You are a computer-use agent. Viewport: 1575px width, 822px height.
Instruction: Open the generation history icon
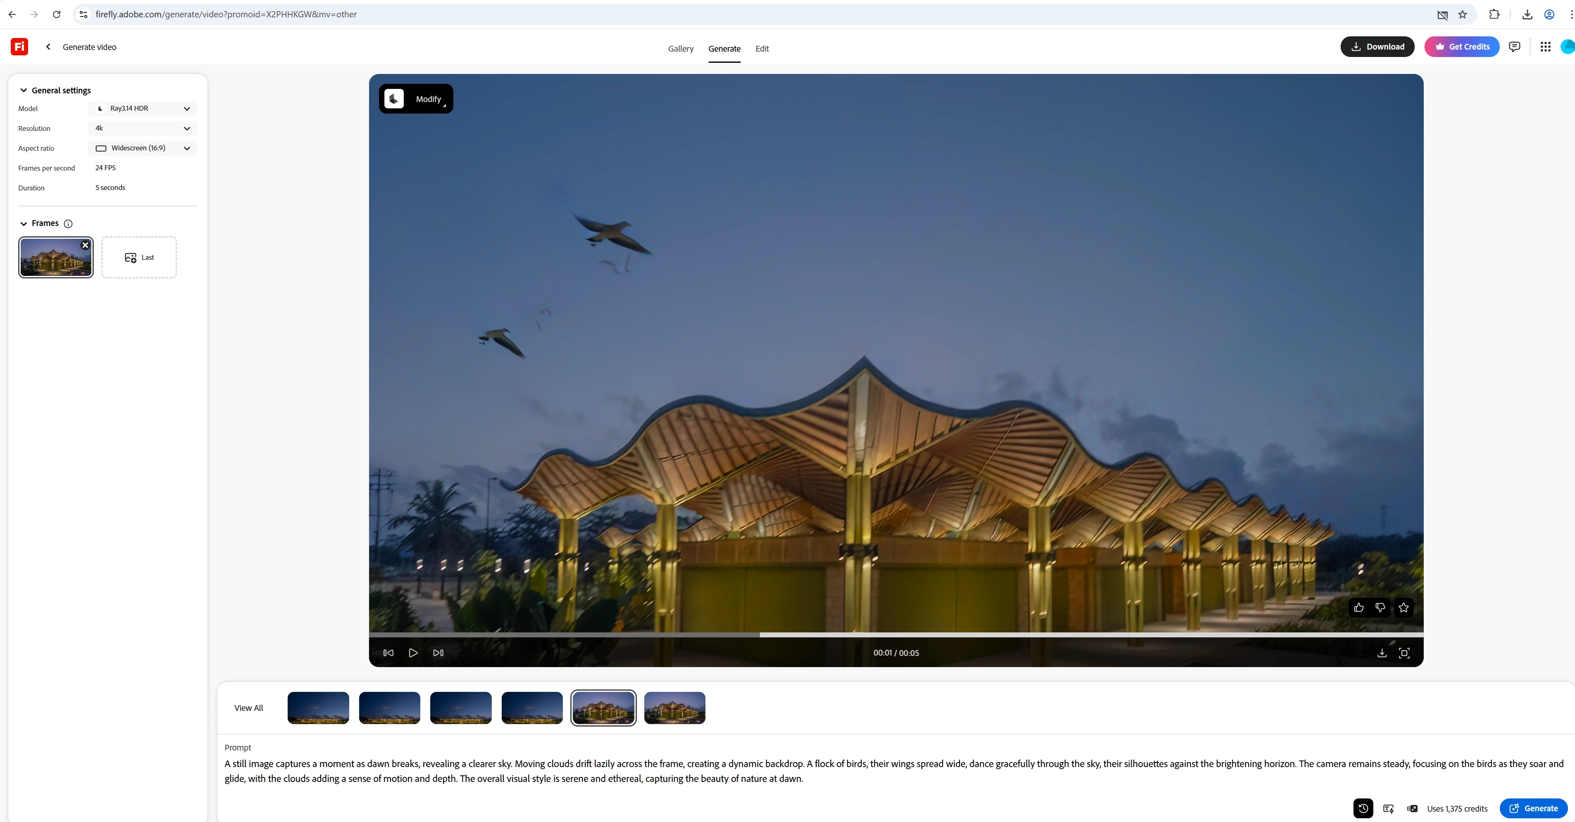(1363, 808)
